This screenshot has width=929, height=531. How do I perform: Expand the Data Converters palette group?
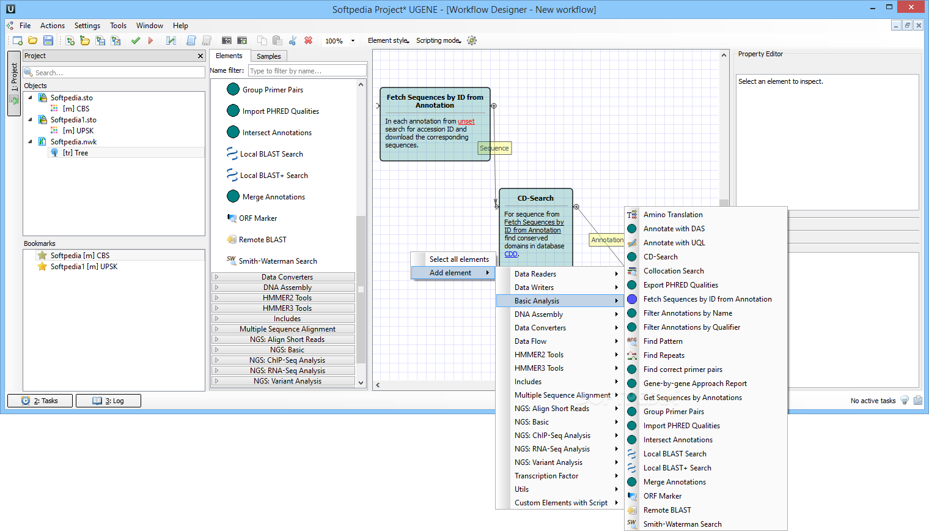[283, 277]
